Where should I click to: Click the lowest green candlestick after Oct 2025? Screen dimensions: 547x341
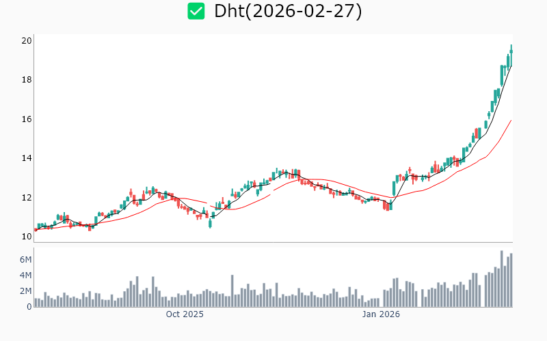tap(210, 223)
